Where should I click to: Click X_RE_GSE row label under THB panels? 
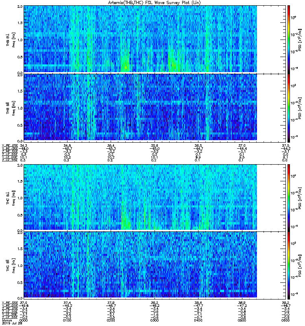click(x=10, y=145)
